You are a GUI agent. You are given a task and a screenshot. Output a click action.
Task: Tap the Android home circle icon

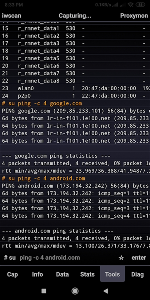75,291
